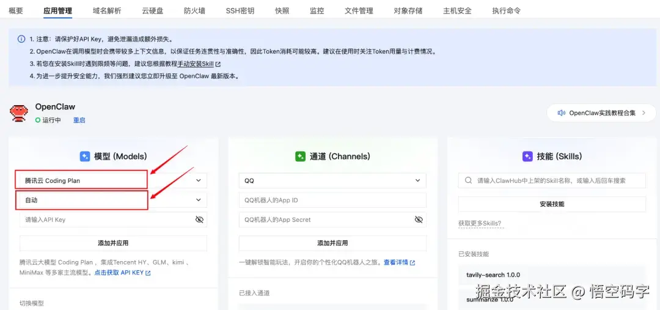Open 腾讯云 Coding Plan provider dropdown
The height and width of the screenshot is (310, 660).
point(113,180)
